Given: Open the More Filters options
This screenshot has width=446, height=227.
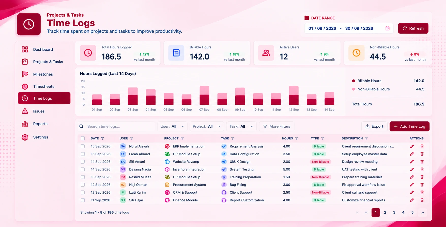Looking at the screenshot, I should click(x=276, y=126).
